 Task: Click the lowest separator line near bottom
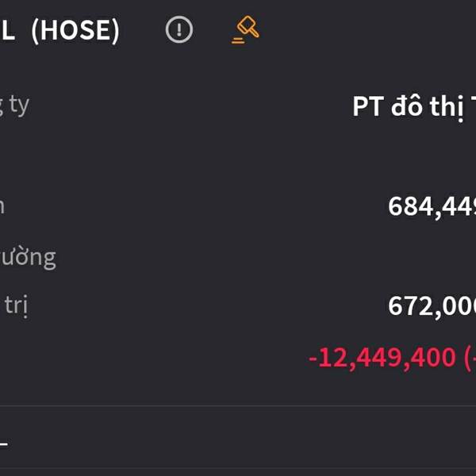[x=238, y=468]
